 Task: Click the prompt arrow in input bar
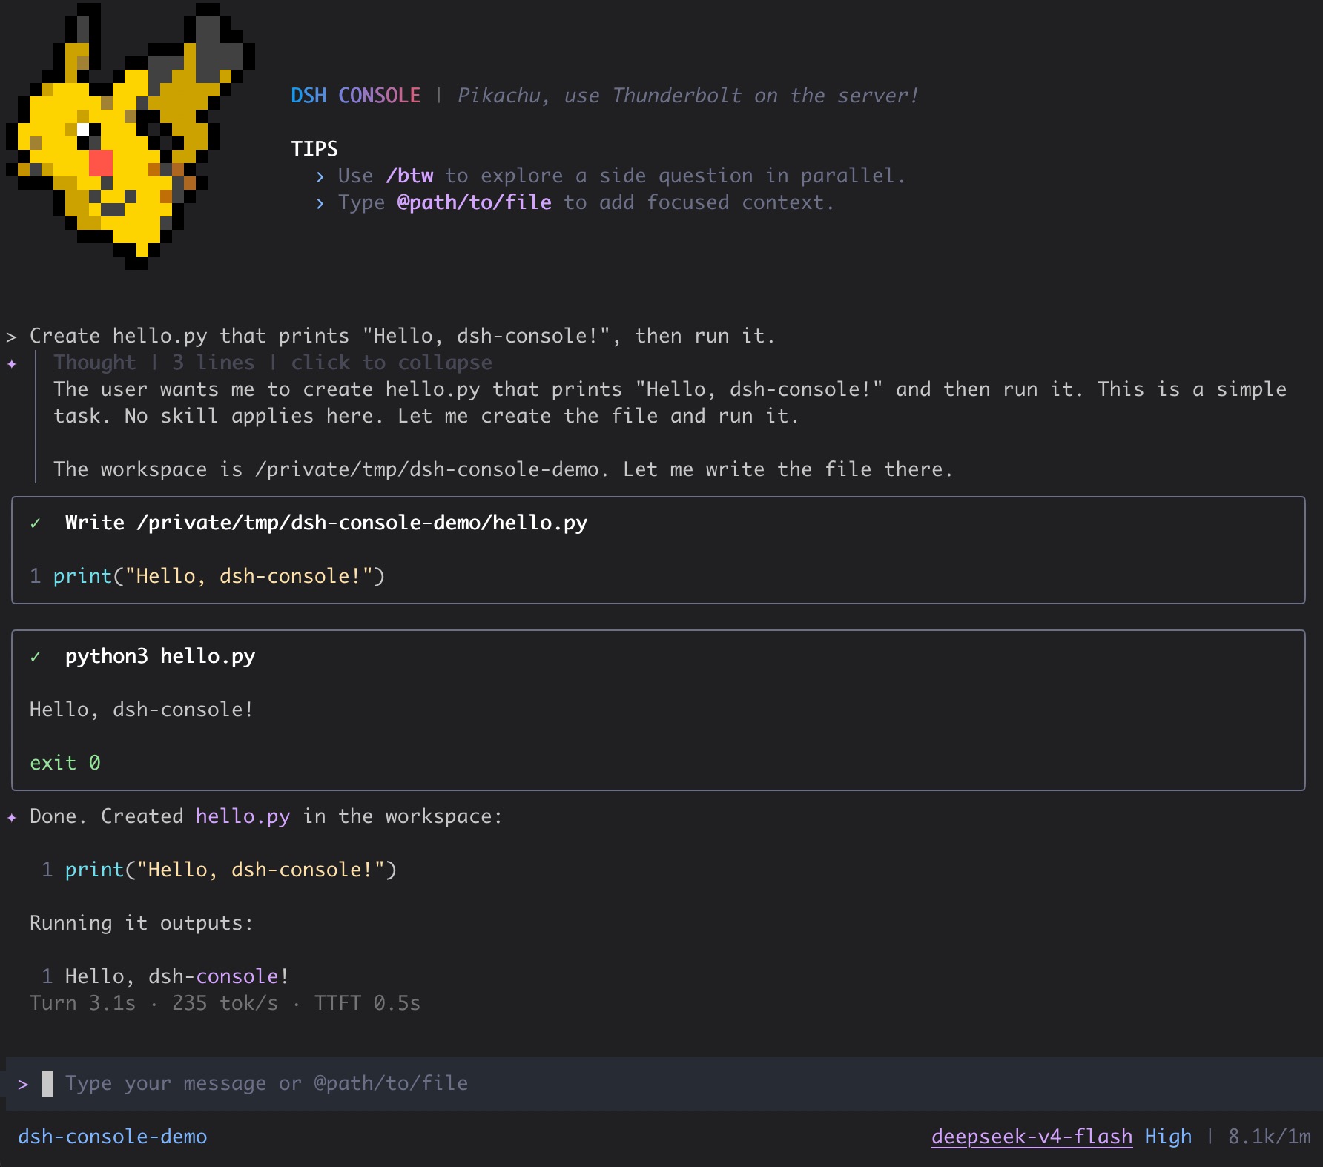(x=23, y=1085)
